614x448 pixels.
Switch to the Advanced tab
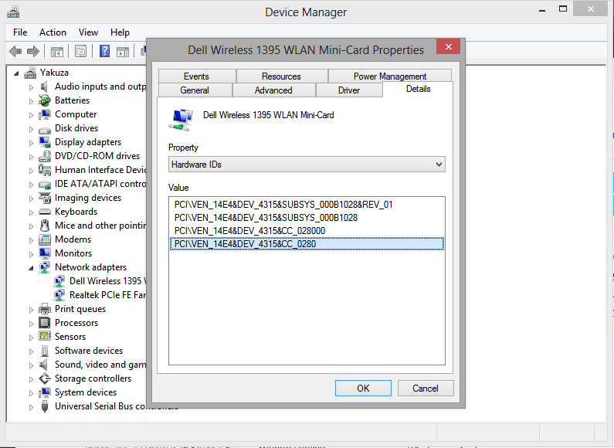pos(273,90)
